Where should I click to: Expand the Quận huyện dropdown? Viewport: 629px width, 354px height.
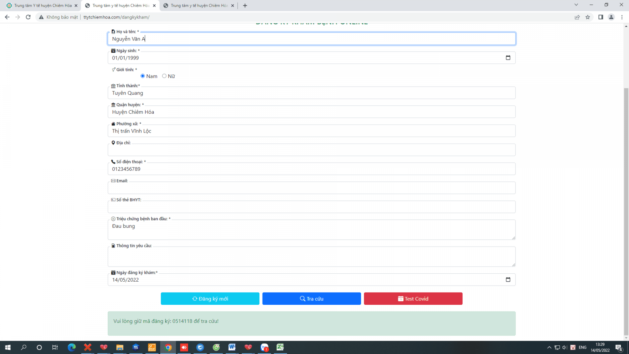coord(311,112)
